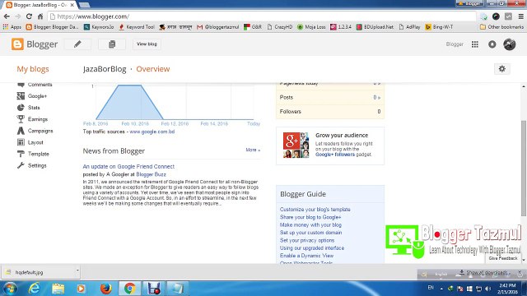Open Apps bookmark shortcut
The width and height of the screenshot is (527, 296).
[12, 27]
